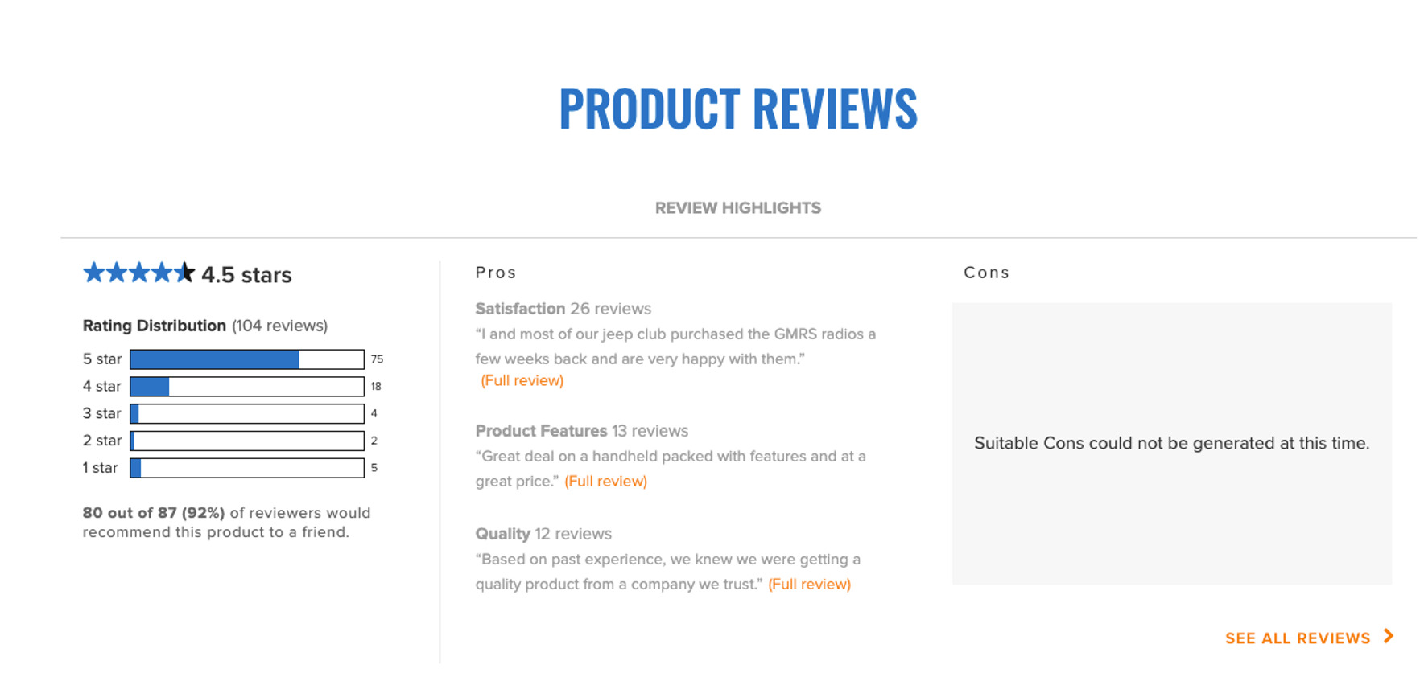Click the 4.5 stars rating text

(246, 275)
